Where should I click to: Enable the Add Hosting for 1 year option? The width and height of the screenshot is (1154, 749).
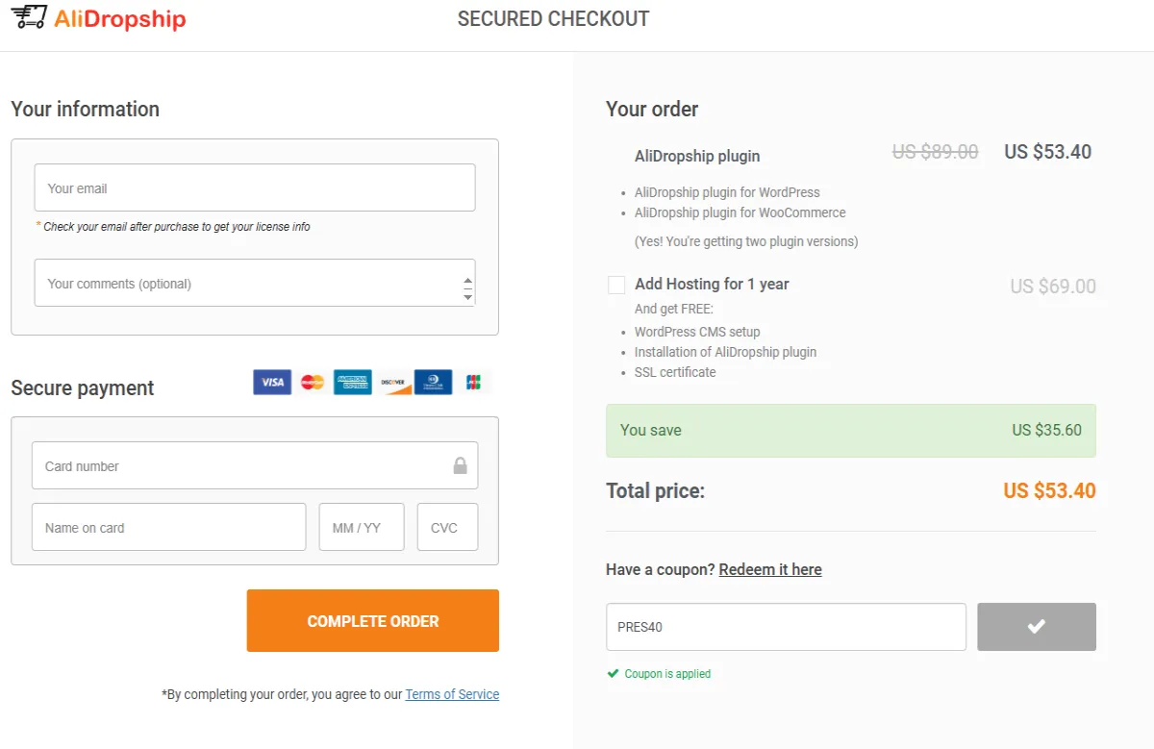[615, 285]
